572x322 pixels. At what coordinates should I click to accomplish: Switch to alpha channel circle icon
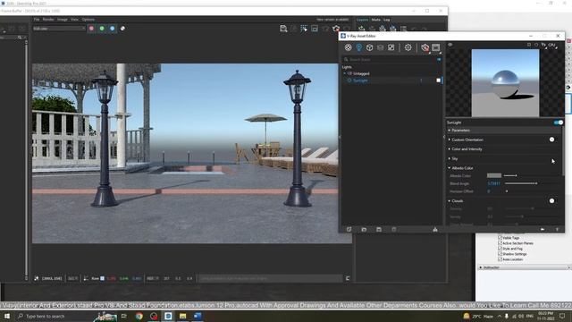point(123,29)
